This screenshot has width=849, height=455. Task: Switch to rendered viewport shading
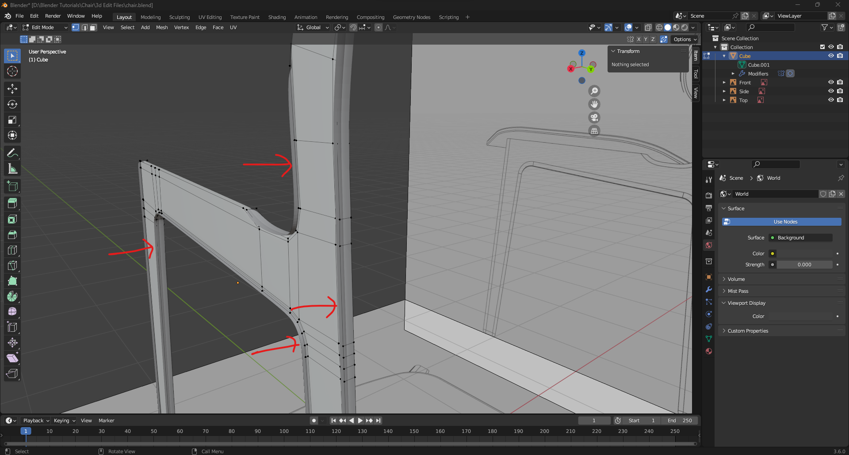click(x=685, y=27)
